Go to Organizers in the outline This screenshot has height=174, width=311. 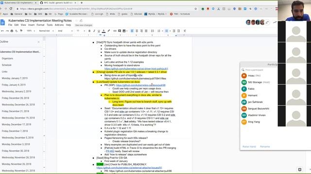7,58
